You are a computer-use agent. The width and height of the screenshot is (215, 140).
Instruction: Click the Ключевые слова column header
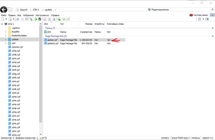(x=115, y=24)
